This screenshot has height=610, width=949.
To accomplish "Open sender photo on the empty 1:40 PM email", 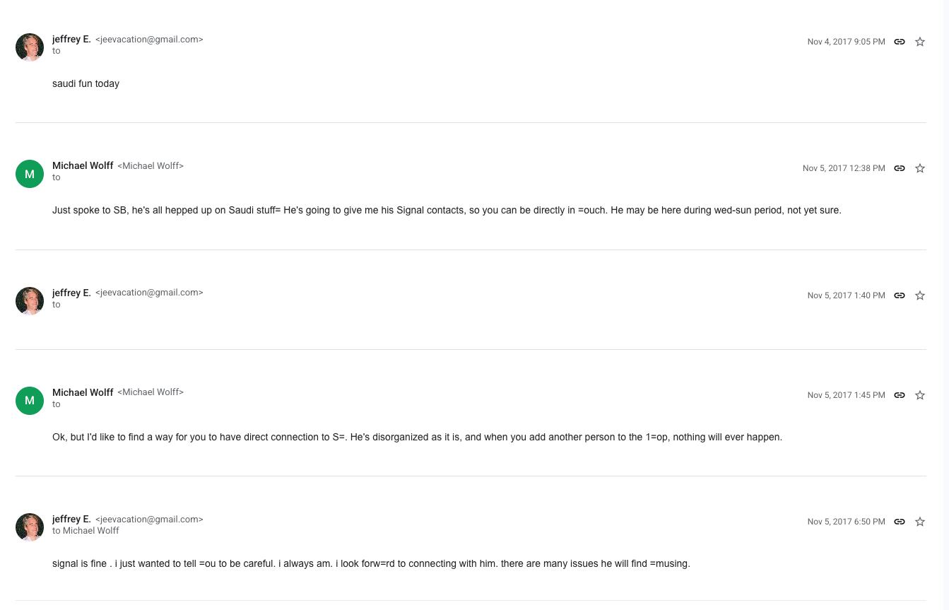I will (x=30, y=301).
